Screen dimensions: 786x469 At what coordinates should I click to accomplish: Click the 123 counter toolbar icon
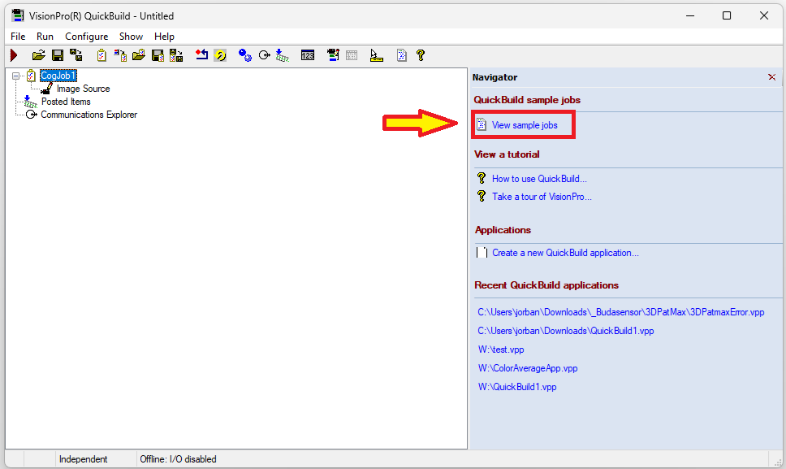308,55
